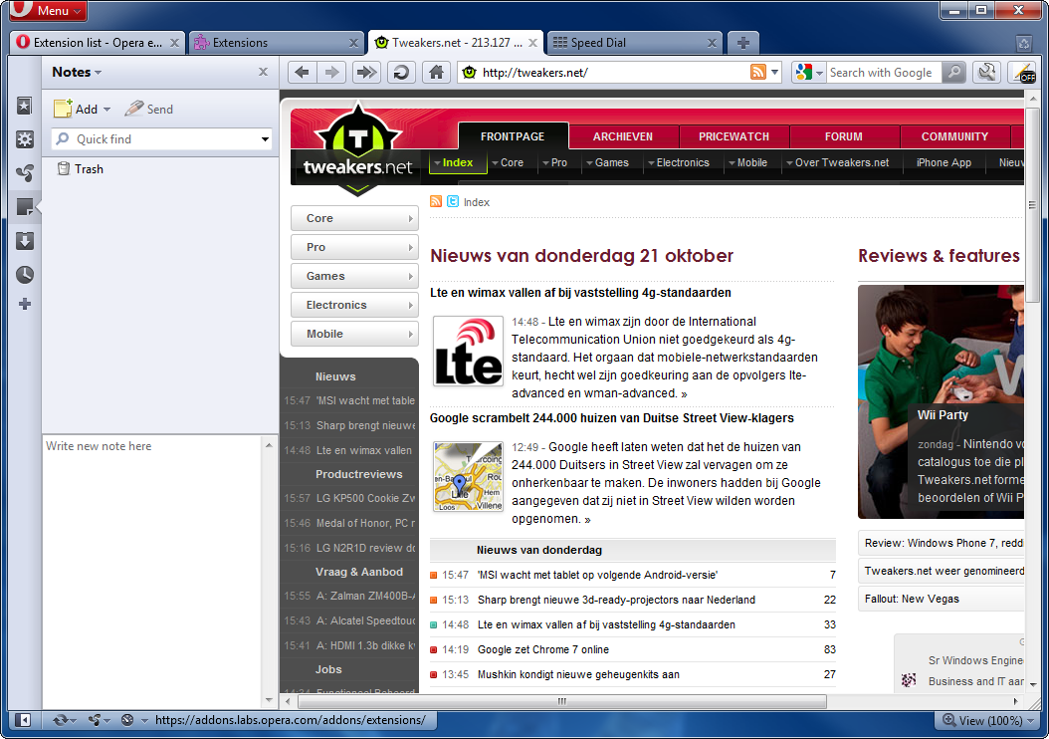The height and width of the screenshot is (739, 1049).
Task: Open the Opera Menu button
Action: (x=48, y=10)
